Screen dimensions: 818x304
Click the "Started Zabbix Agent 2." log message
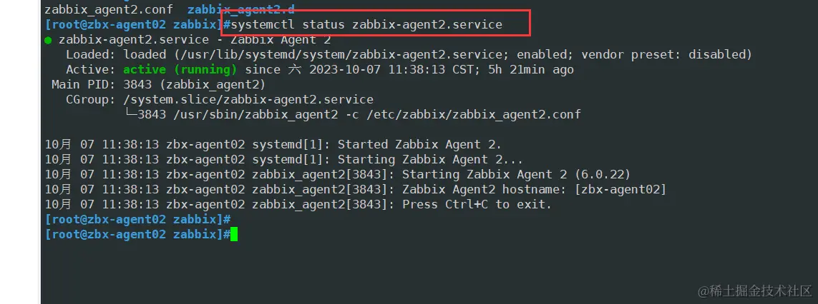coord(419,145)
